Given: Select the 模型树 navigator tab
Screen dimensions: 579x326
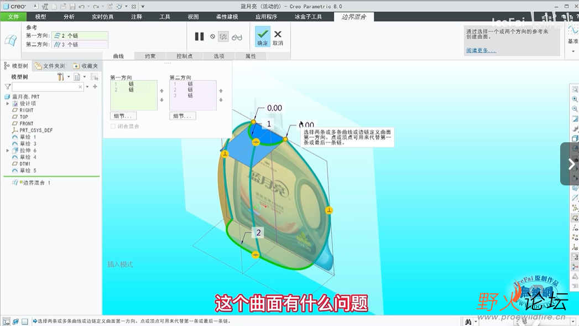Looking at the screenshot, I should (x=16, y=66).
